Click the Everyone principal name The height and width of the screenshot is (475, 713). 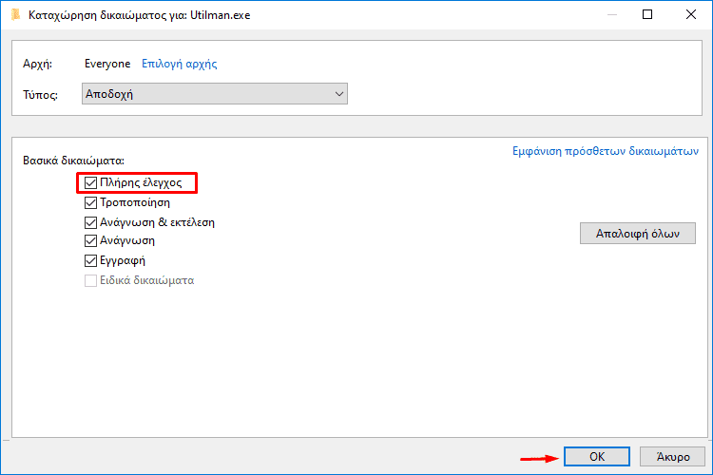tap(107, 64)
